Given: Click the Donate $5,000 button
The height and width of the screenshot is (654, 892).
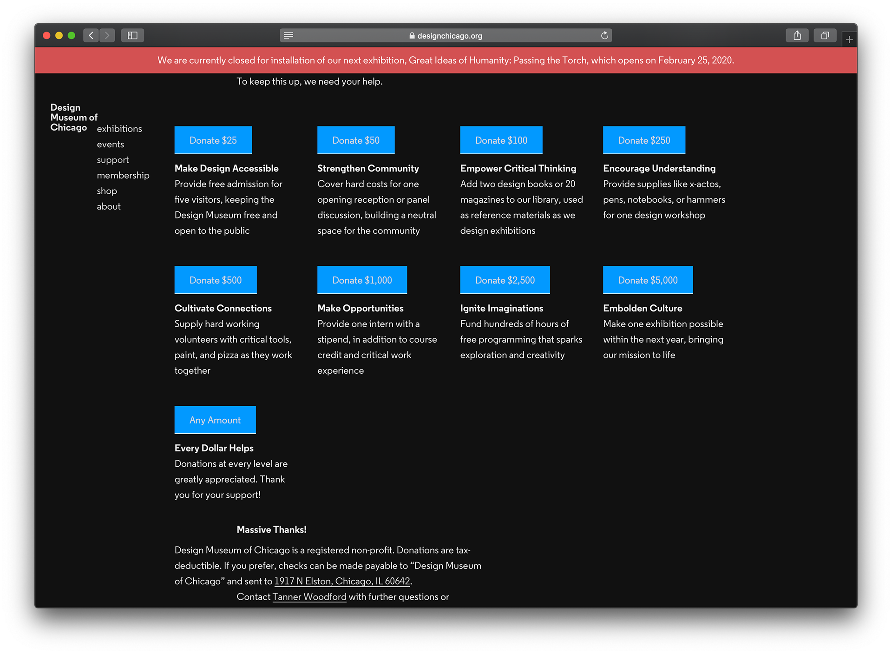Looking at the screenshot, I should [x=648, y=280].
